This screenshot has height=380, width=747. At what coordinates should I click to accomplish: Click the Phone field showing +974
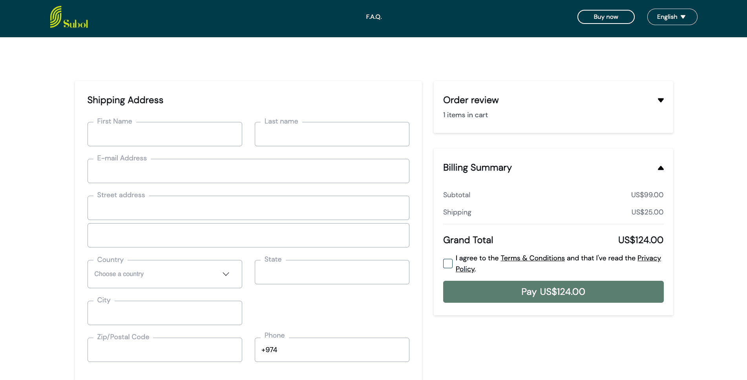[332, 349]
